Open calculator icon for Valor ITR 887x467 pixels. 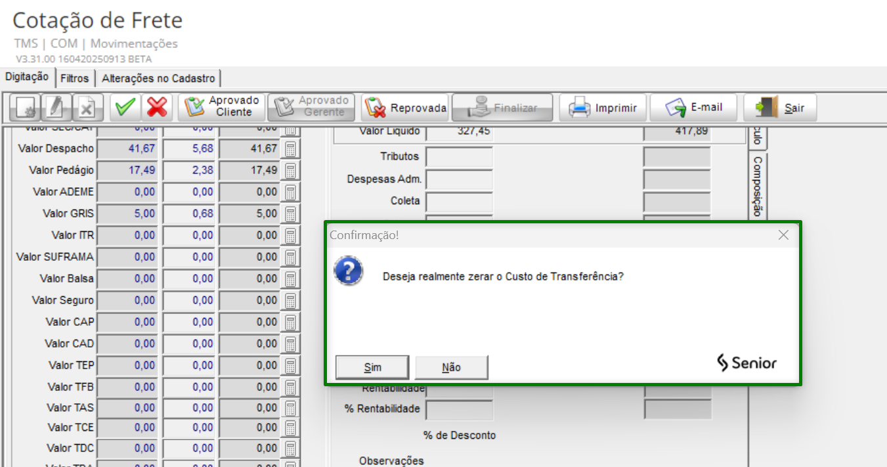coord(290,236)
